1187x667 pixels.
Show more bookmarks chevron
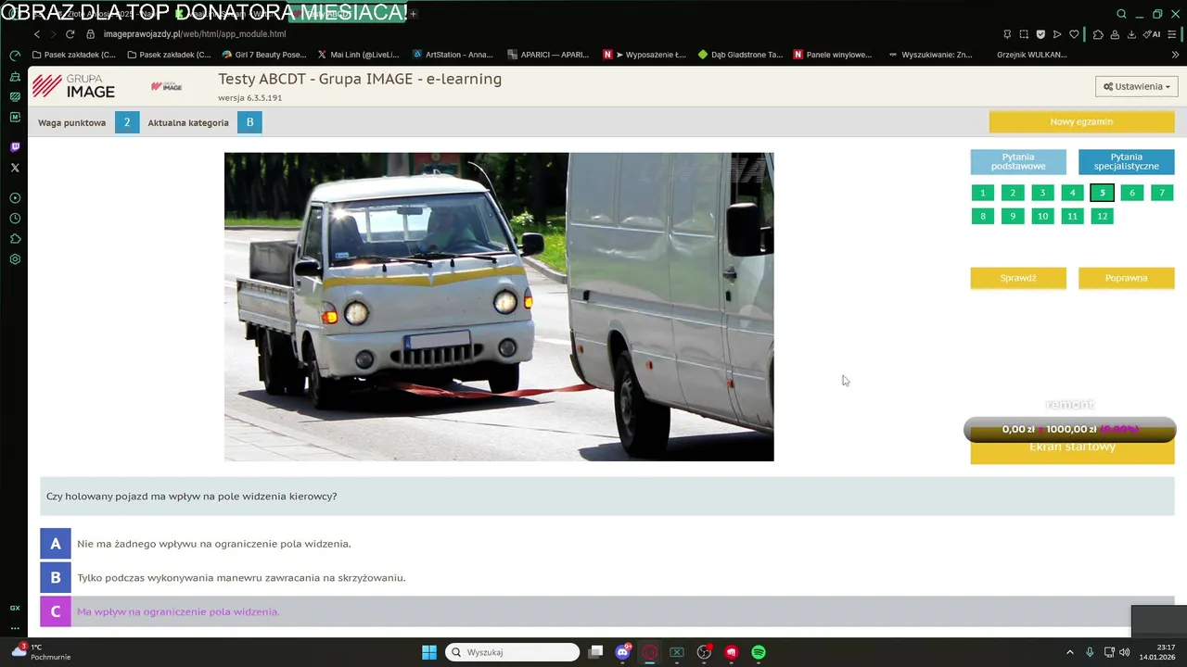point(1174,55)
